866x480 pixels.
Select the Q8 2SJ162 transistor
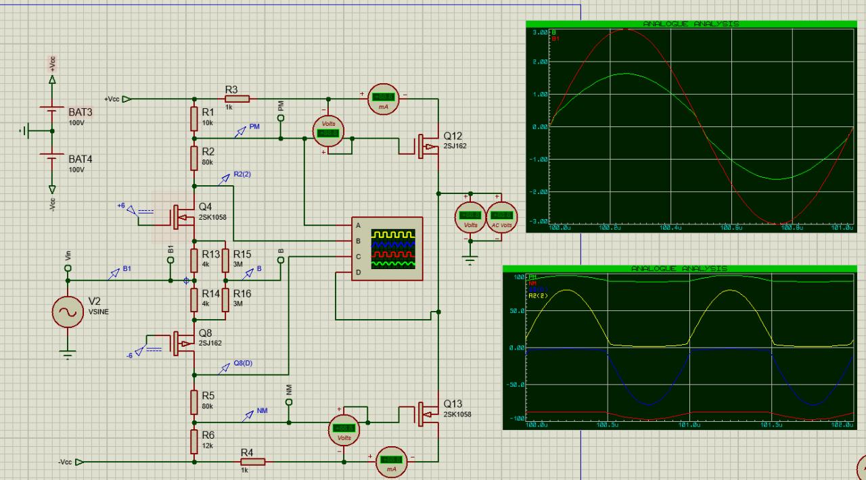(x=181, y=343)
